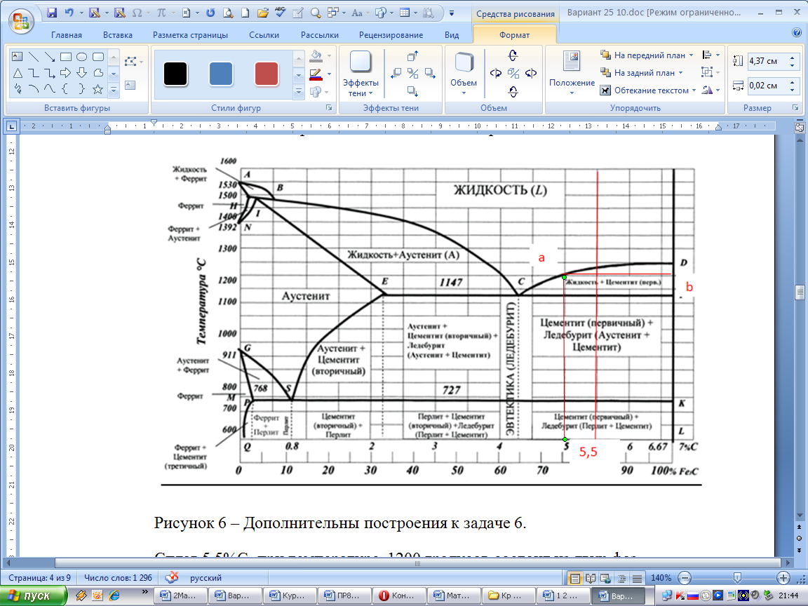This screenshot has width=808, height=606.
Task: Nudge shadow right icon
Action: coord(430,73)
